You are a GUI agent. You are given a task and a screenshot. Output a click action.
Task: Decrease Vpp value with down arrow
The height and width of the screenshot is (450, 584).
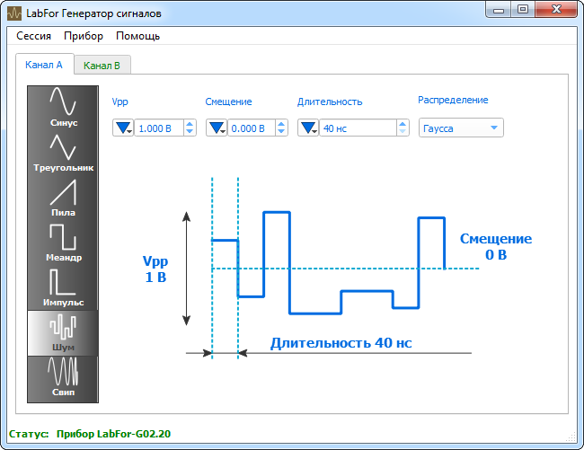pyautogui.click(x=190, y=132)
